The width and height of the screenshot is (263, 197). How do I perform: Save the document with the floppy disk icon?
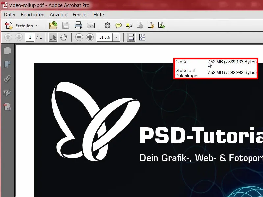point(65,26)
